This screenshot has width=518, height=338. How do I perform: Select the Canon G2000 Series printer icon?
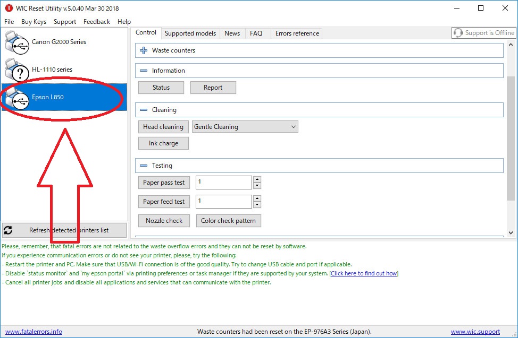coord(16,42)
